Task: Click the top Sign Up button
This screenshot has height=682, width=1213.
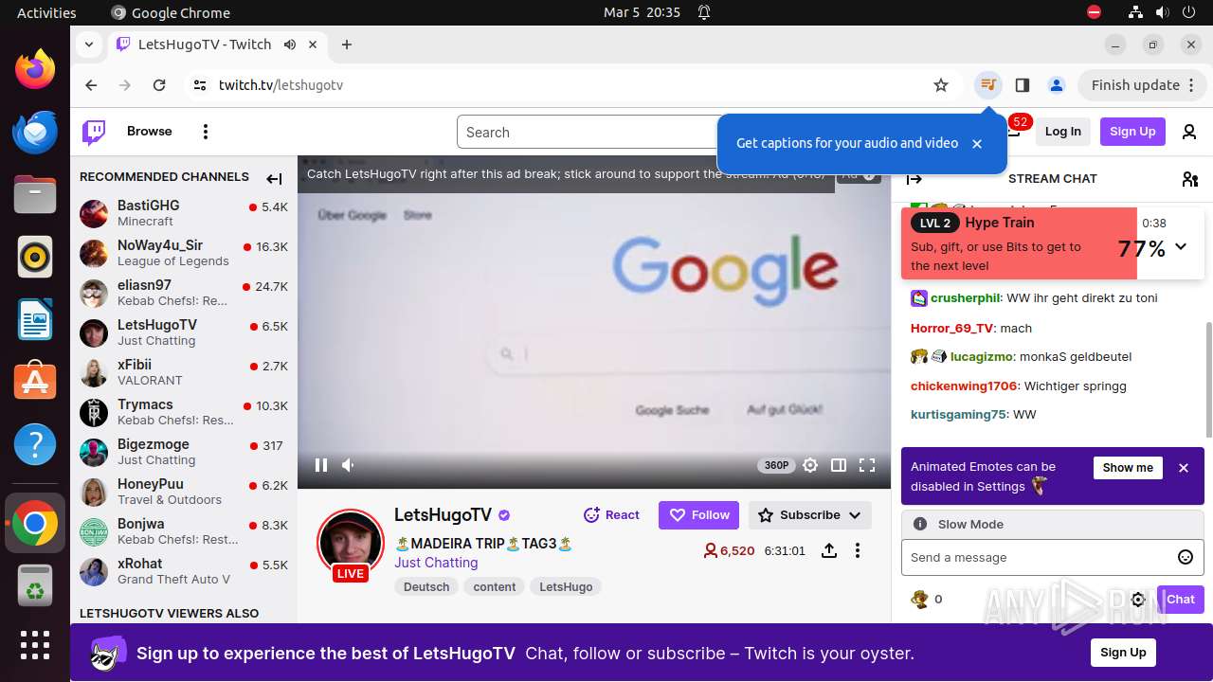Action: (1132, 132)
